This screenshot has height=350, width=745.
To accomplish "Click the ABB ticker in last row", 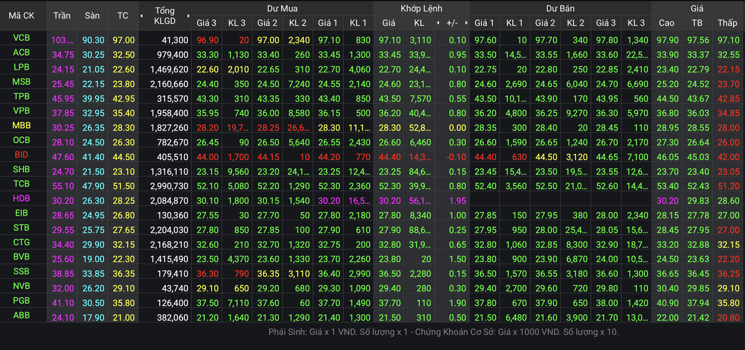I will 21,315.
